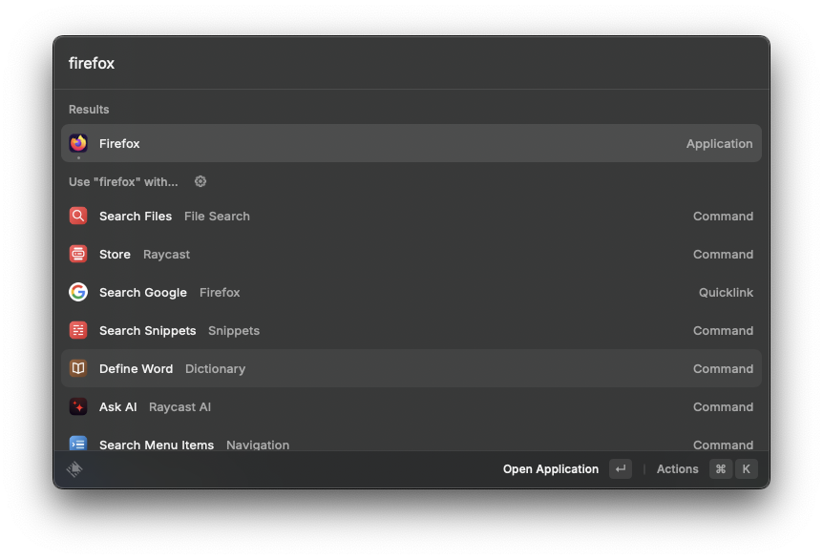
Task: Click the Snippets subtitle text
Action: point(234,331)
